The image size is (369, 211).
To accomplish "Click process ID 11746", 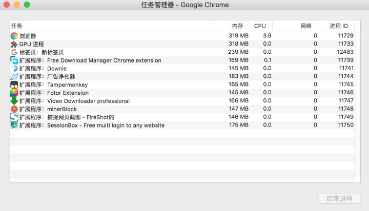I will (346, 93).
